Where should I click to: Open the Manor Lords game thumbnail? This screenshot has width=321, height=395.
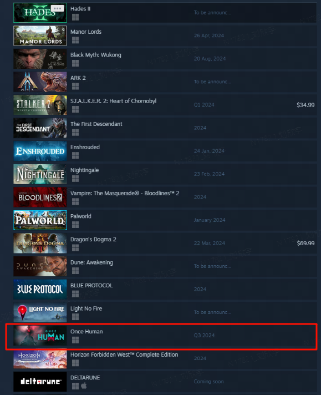pyautogui.click(x=40, y=36)
